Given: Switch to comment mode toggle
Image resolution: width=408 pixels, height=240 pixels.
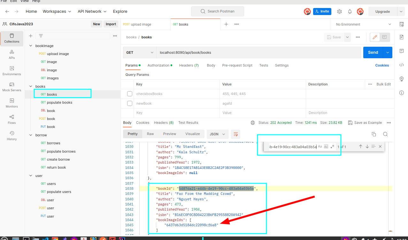Looking at the screenshot, I should coord(384,37).
